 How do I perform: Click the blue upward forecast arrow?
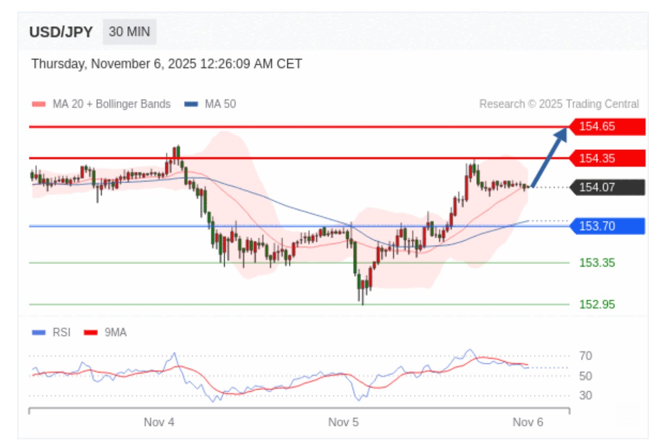tap(549, 157)
